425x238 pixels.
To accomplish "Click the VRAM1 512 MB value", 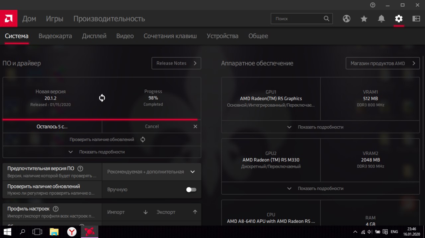I will point(370,99).
